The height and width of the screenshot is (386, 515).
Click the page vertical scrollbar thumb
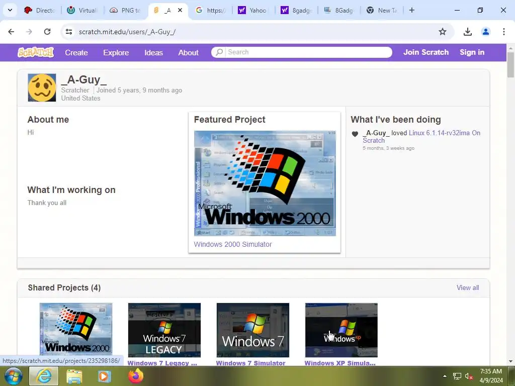coord(510,65)
